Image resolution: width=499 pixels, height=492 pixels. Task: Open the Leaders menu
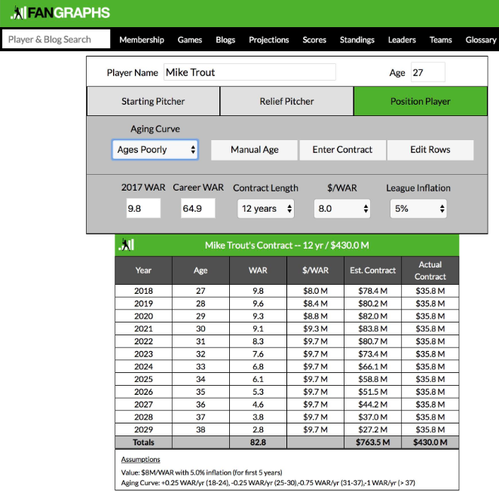[x=402, y=40]
